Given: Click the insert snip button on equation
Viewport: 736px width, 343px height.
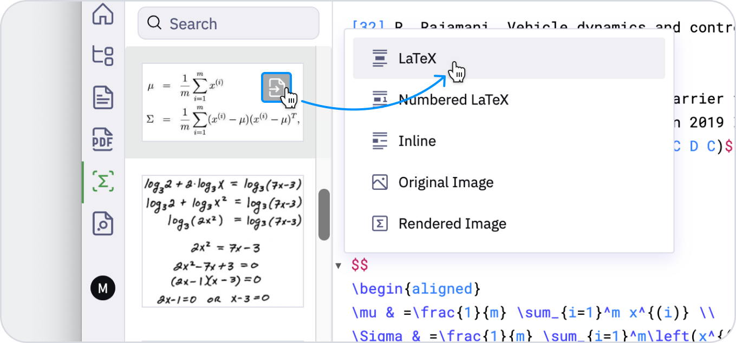Looking at the screenshot, I should pyautogui.click(x=277, y=87).
